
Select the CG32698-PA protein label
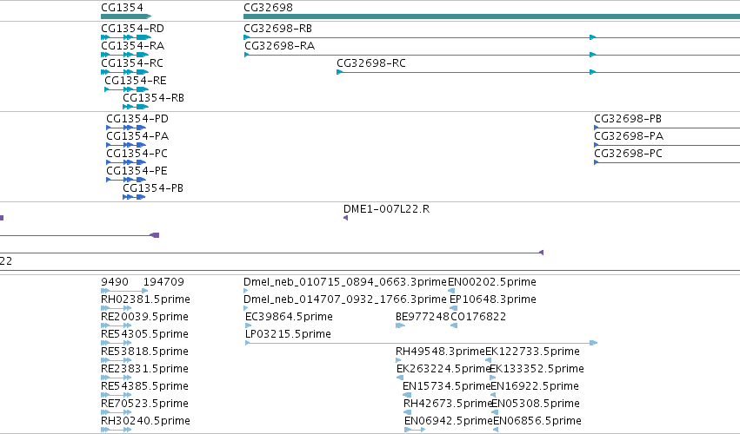pos(629,136)
